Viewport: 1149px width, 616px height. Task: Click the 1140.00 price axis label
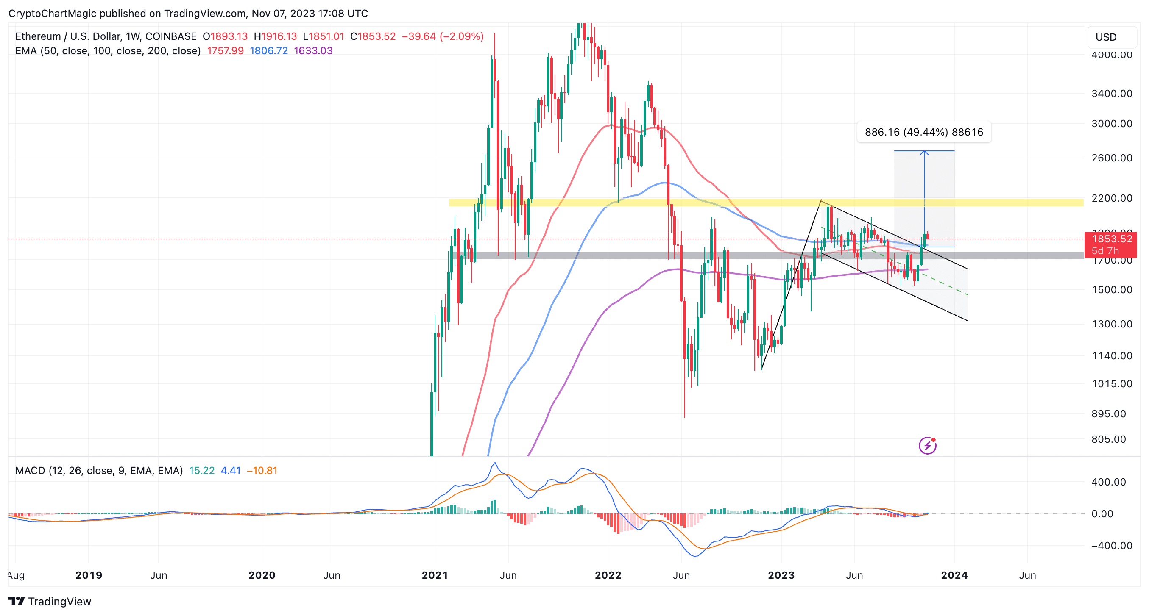1112,356
